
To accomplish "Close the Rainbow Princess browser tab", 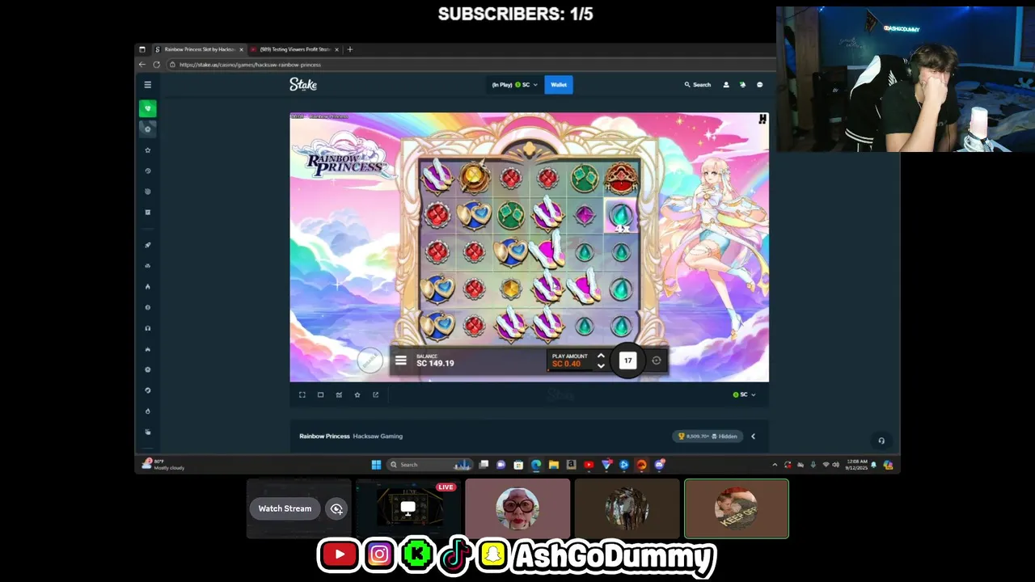I will 241,49.
